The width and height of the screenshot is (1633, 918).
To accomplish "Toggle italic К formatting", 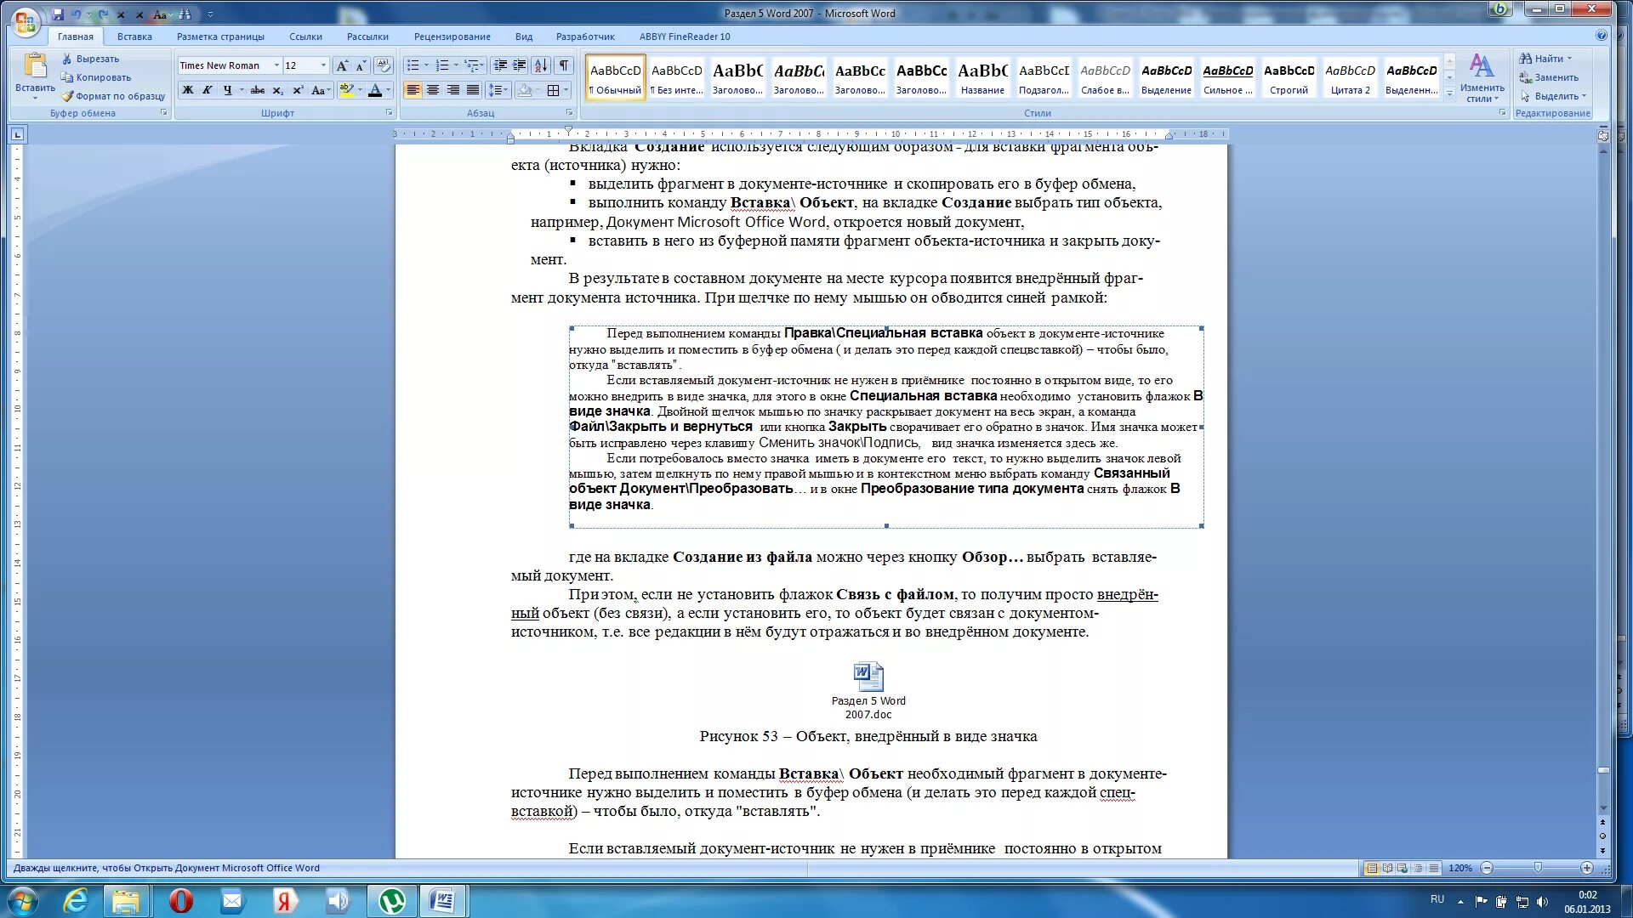I will (207, 90).
